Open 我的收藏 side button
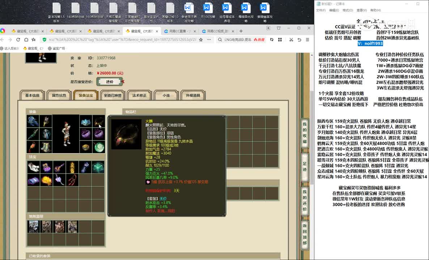Viewport: 429px width, 260px height. 305,133
